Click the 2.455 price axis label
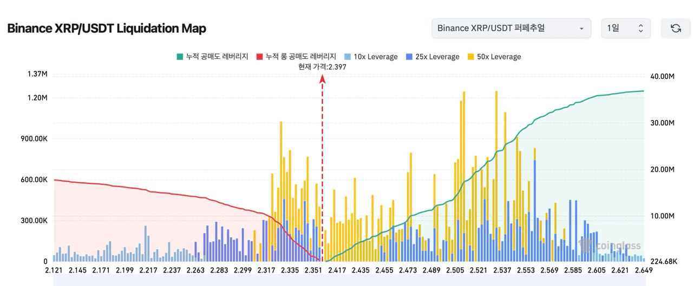The height and width of the screenshot is (286, 693). pos(384,270)
